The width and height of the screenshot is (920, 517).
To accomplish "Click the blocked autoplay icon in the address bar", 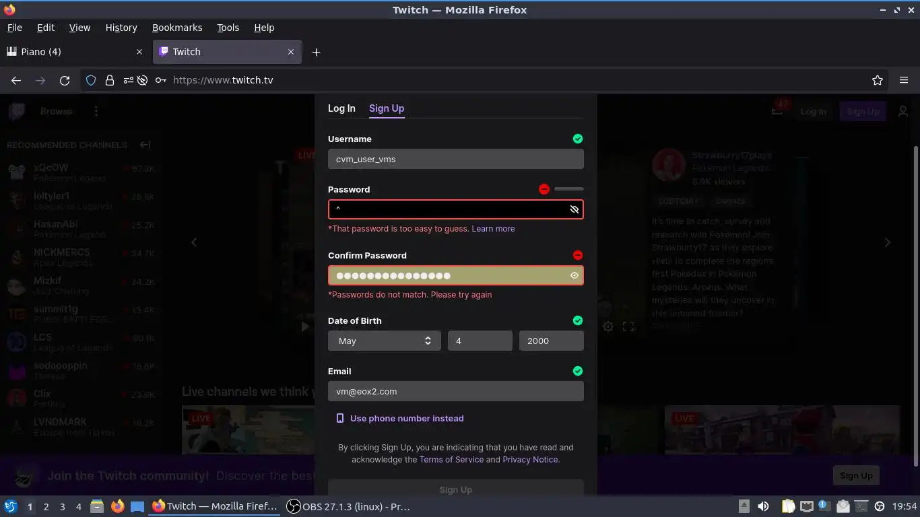I will coord(142,80).
